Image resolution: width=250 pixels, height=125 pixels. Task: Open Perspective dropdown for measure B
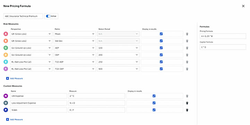pyautogui.click(x=31, y=41)
